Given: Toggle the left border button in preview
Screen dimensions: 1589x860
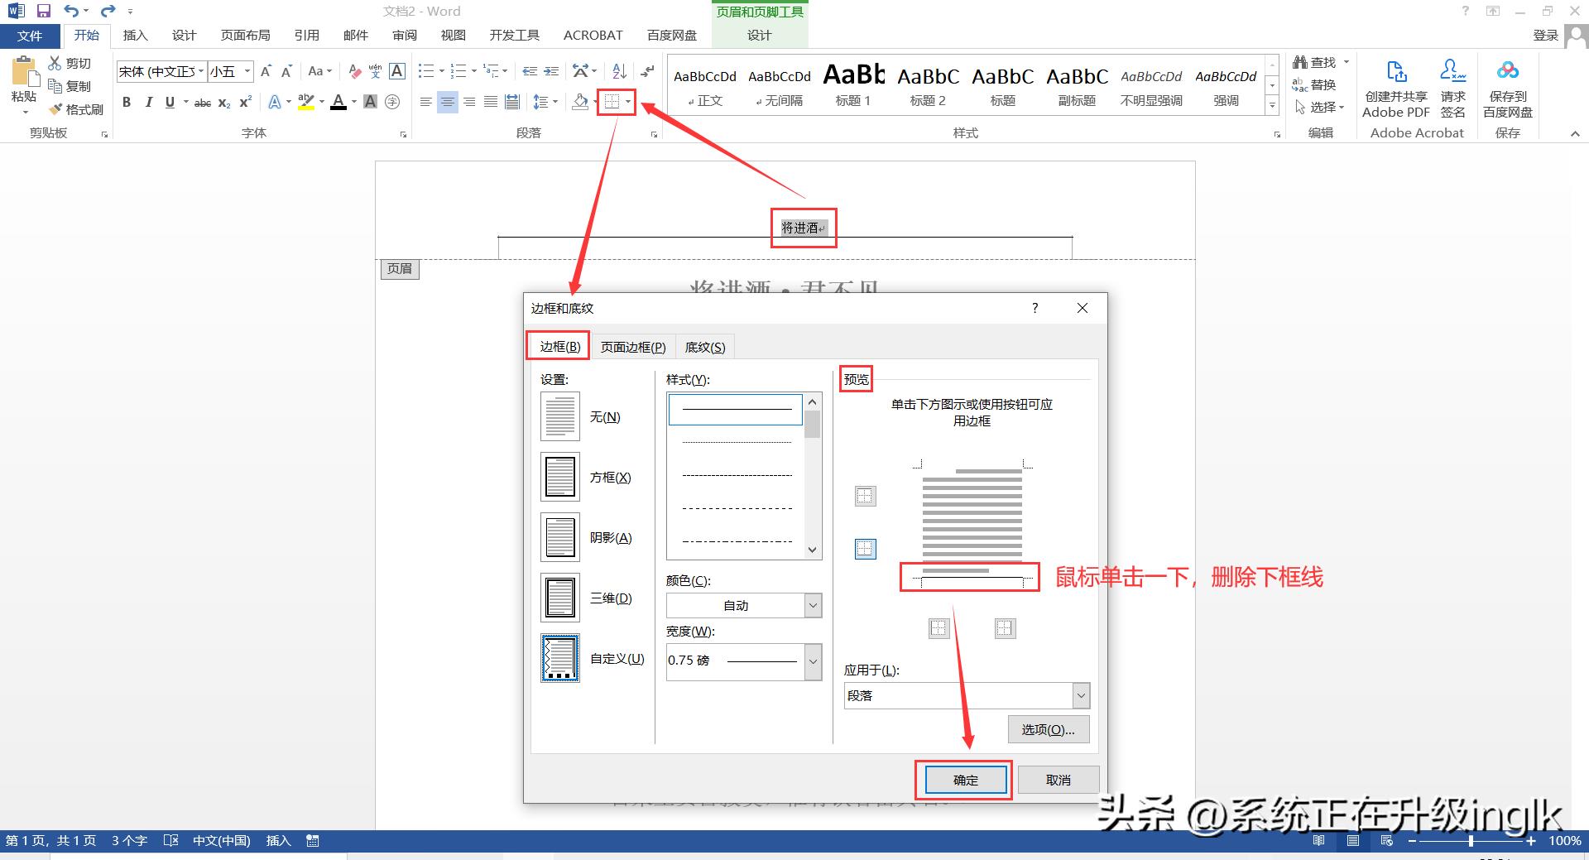Looking at the screenshot, I should click(939, 628).
